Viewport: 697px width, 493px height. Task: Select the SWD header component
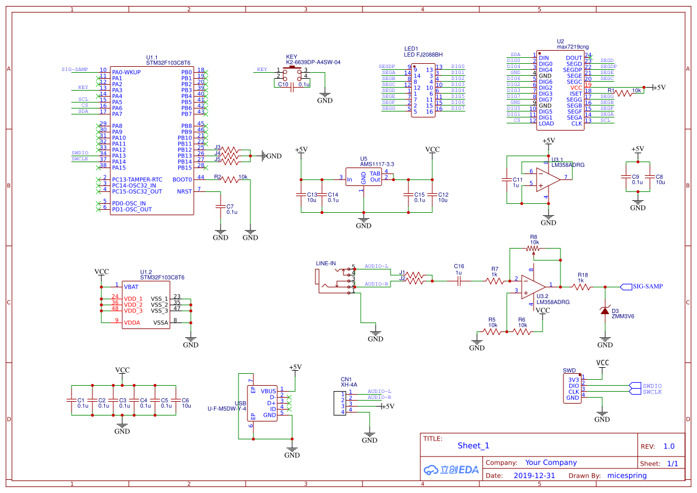573,388
